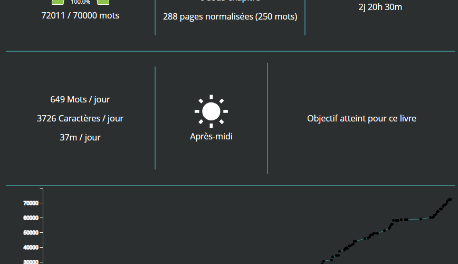Screen dimensions: 458x264
Task: Click the '37m / jour' value
Action: click(x=80, y=137)
